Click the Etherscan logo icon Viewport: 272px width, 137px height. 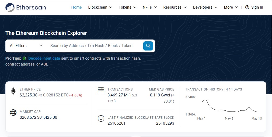click(10, 8)
